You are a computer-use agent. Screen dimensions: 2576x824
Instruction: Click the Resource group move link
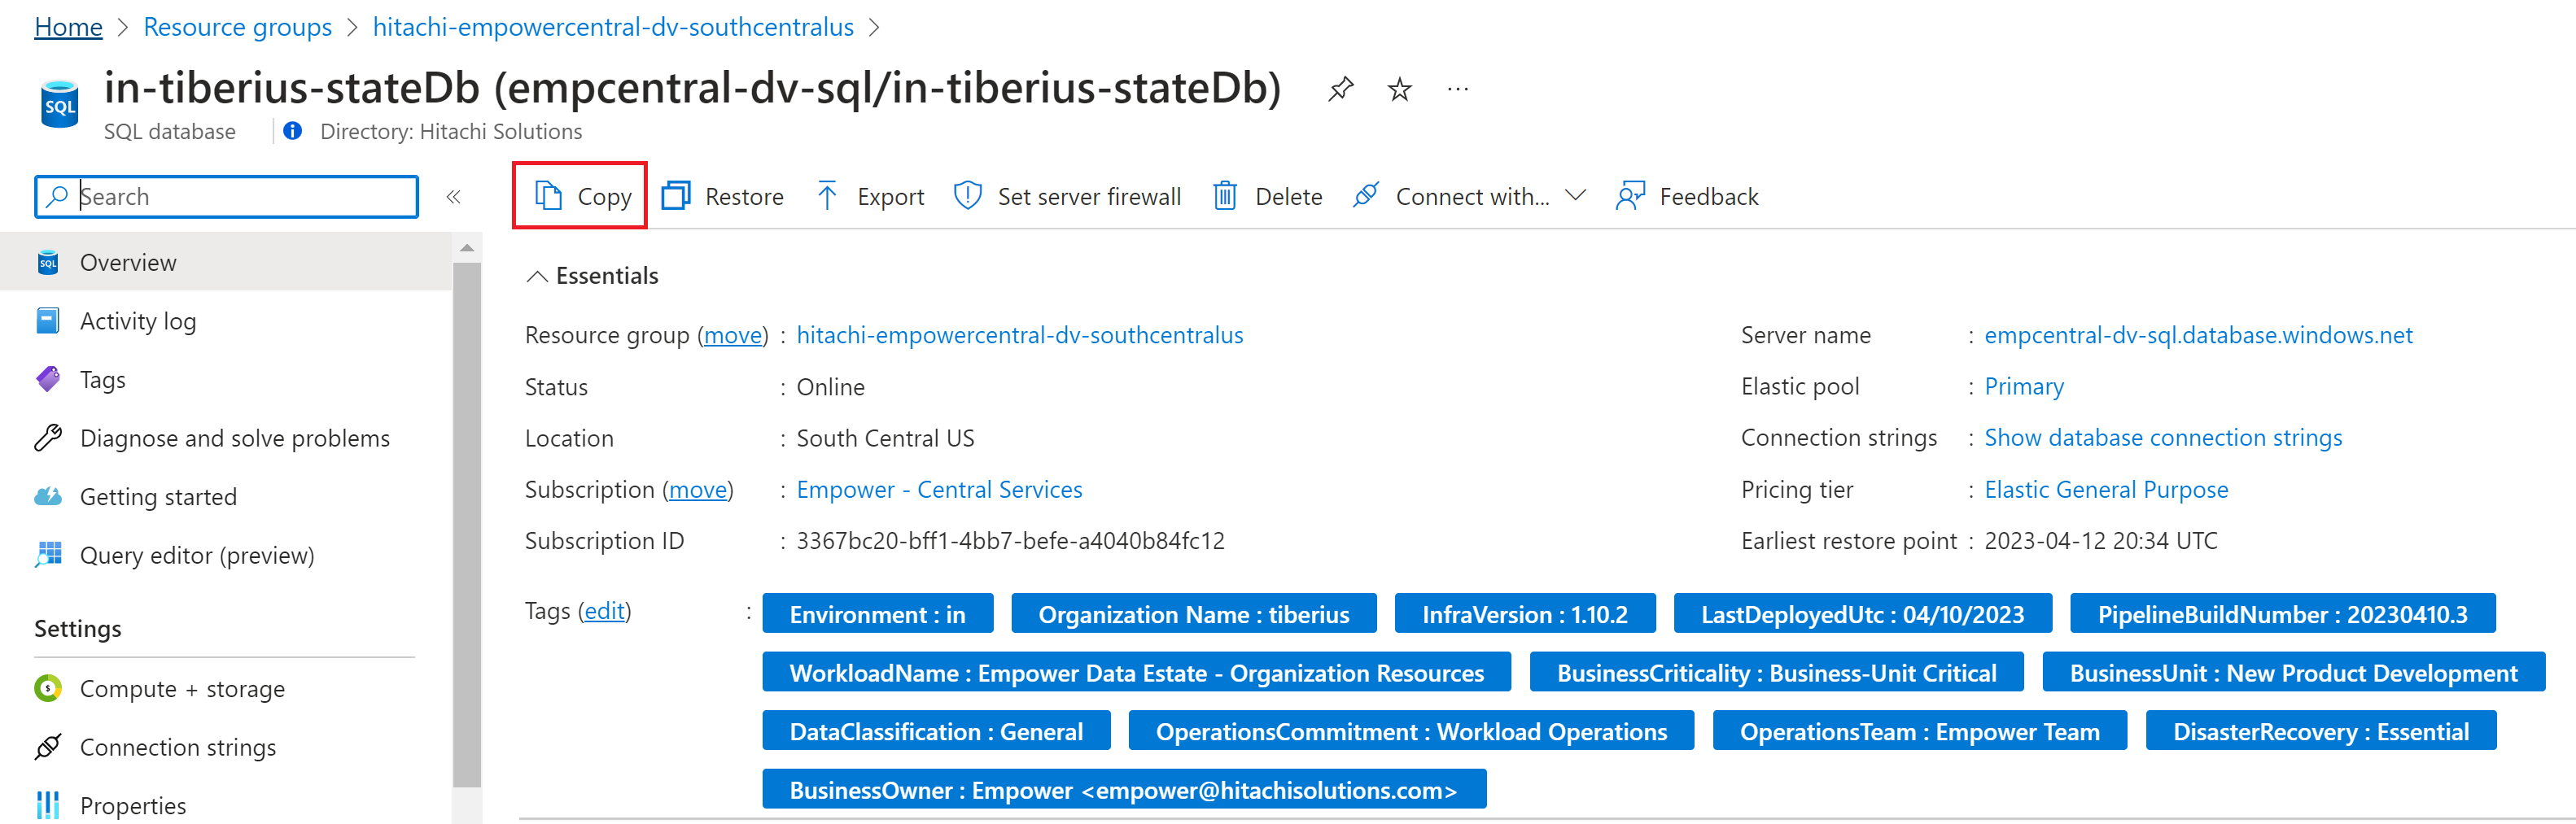point(733,335)
